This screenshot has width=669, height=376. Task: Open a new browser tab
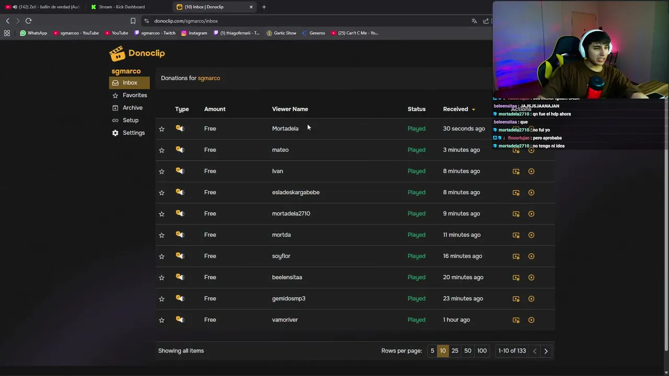264,7
